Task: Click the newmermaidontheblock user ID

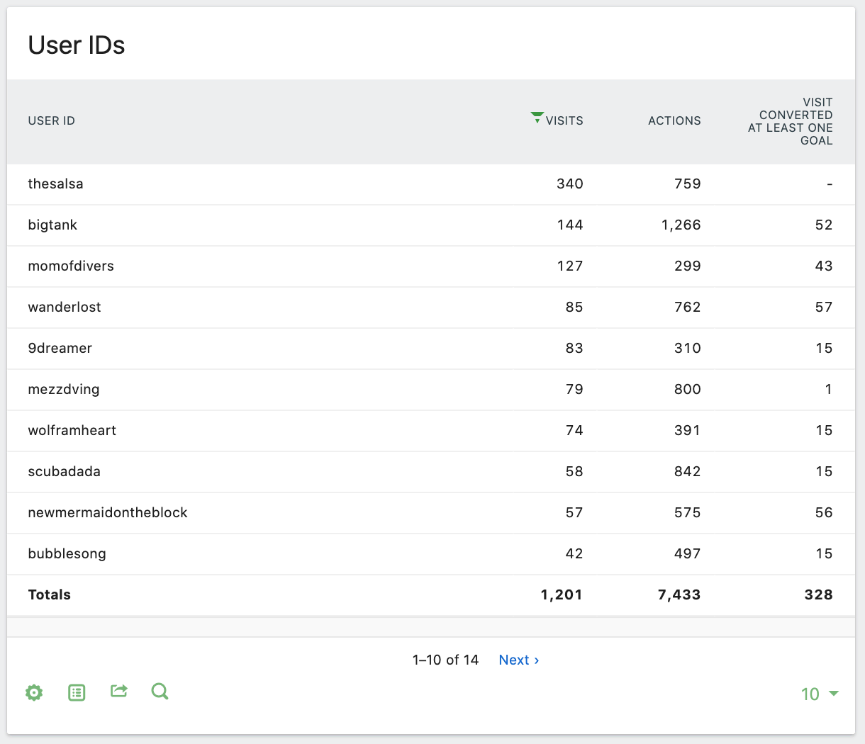Action: coord(108,513)
